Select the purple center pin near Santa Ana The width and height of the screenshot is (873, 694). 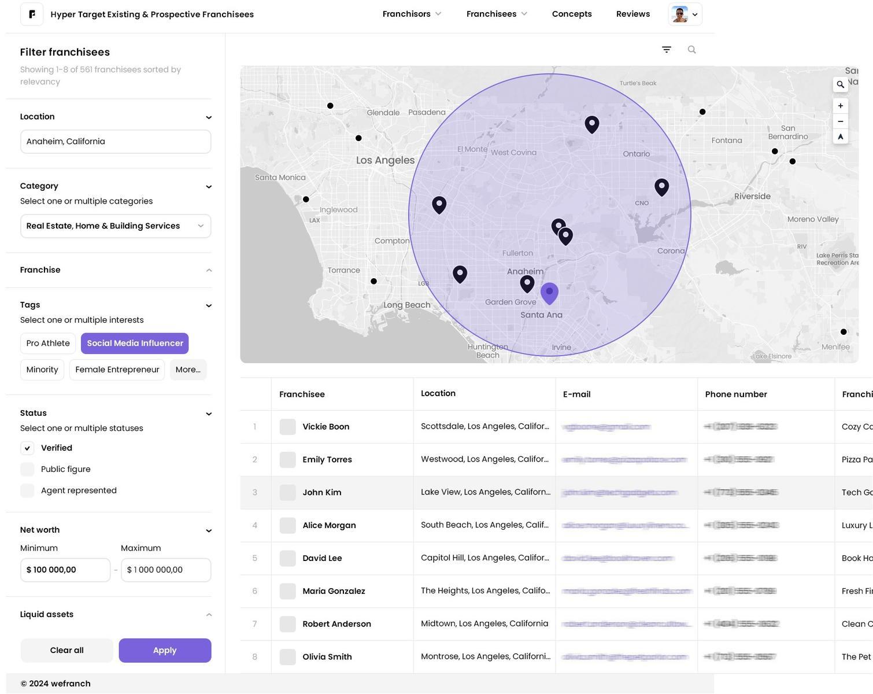(x=549, y=294)
